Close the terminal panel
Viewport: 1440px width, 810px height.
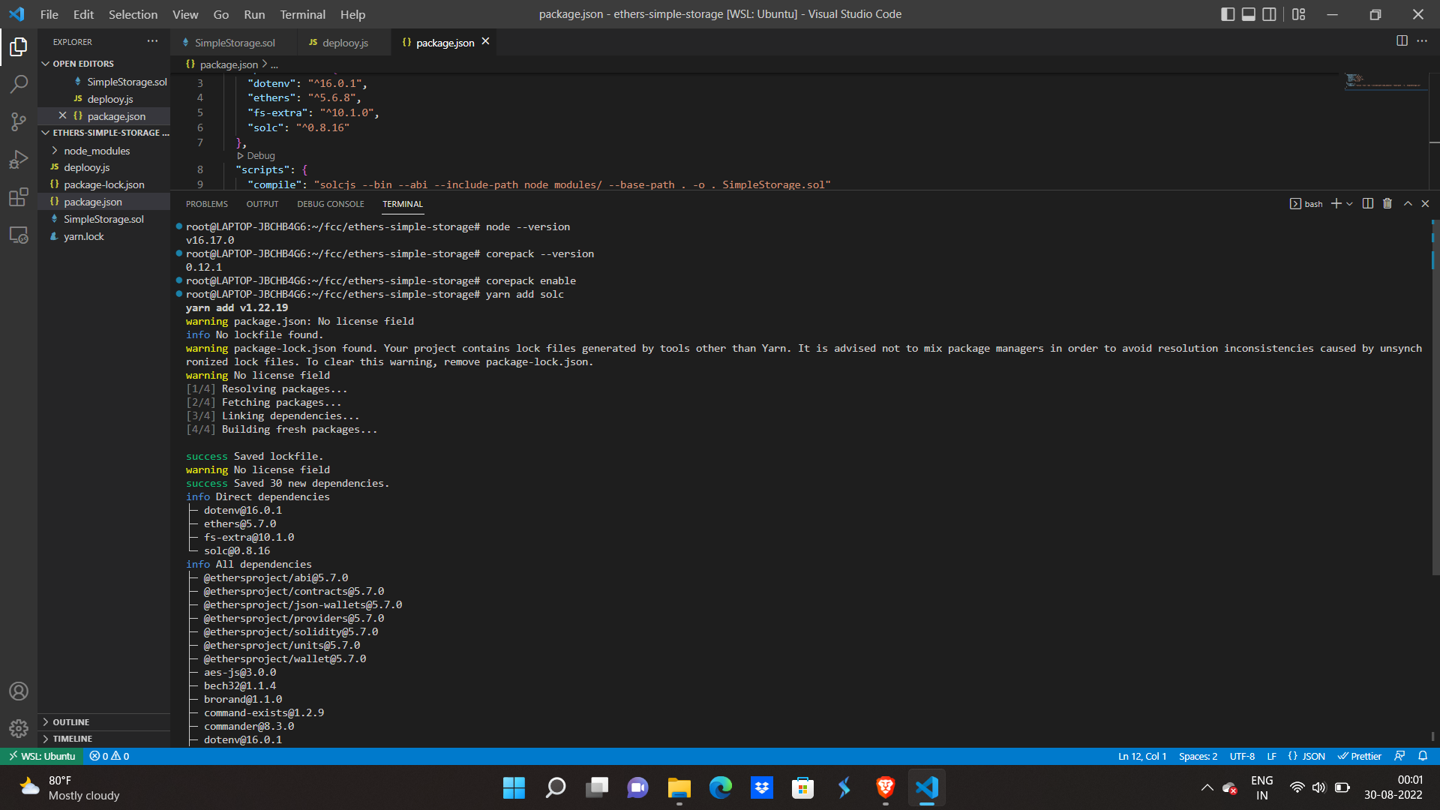click(x=1426, y=204)
